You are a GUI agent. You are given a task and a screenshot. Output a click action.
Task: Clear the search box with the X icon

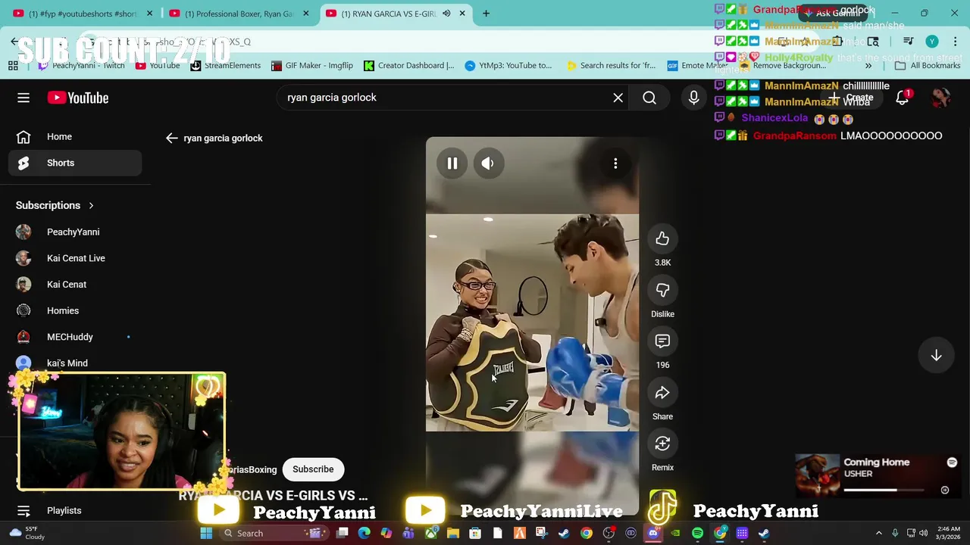point(618,98)
